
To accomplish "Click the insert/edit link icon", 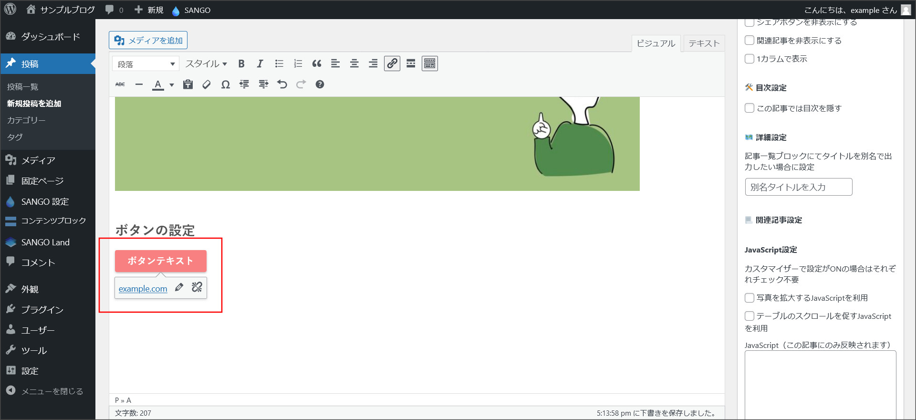I will click(392, 63).
